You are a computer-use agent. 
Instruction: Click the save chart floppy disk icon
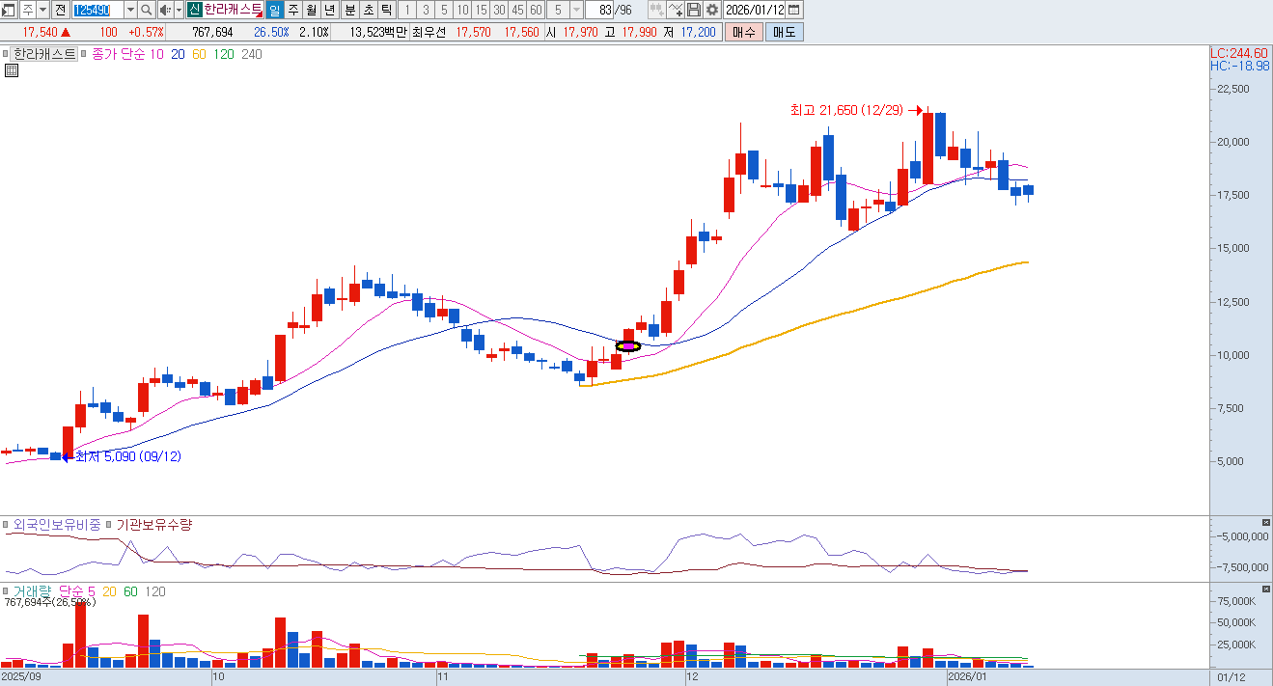(694, 10)
